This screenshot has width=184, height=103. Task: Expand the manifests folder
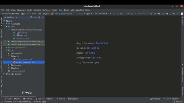coord(7,24)
